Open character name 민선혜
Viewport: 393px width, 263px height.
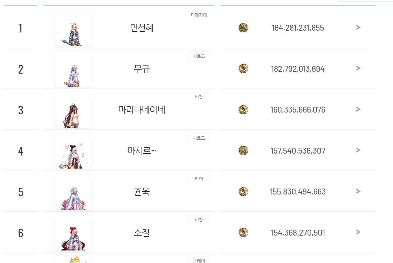(142, 28)
